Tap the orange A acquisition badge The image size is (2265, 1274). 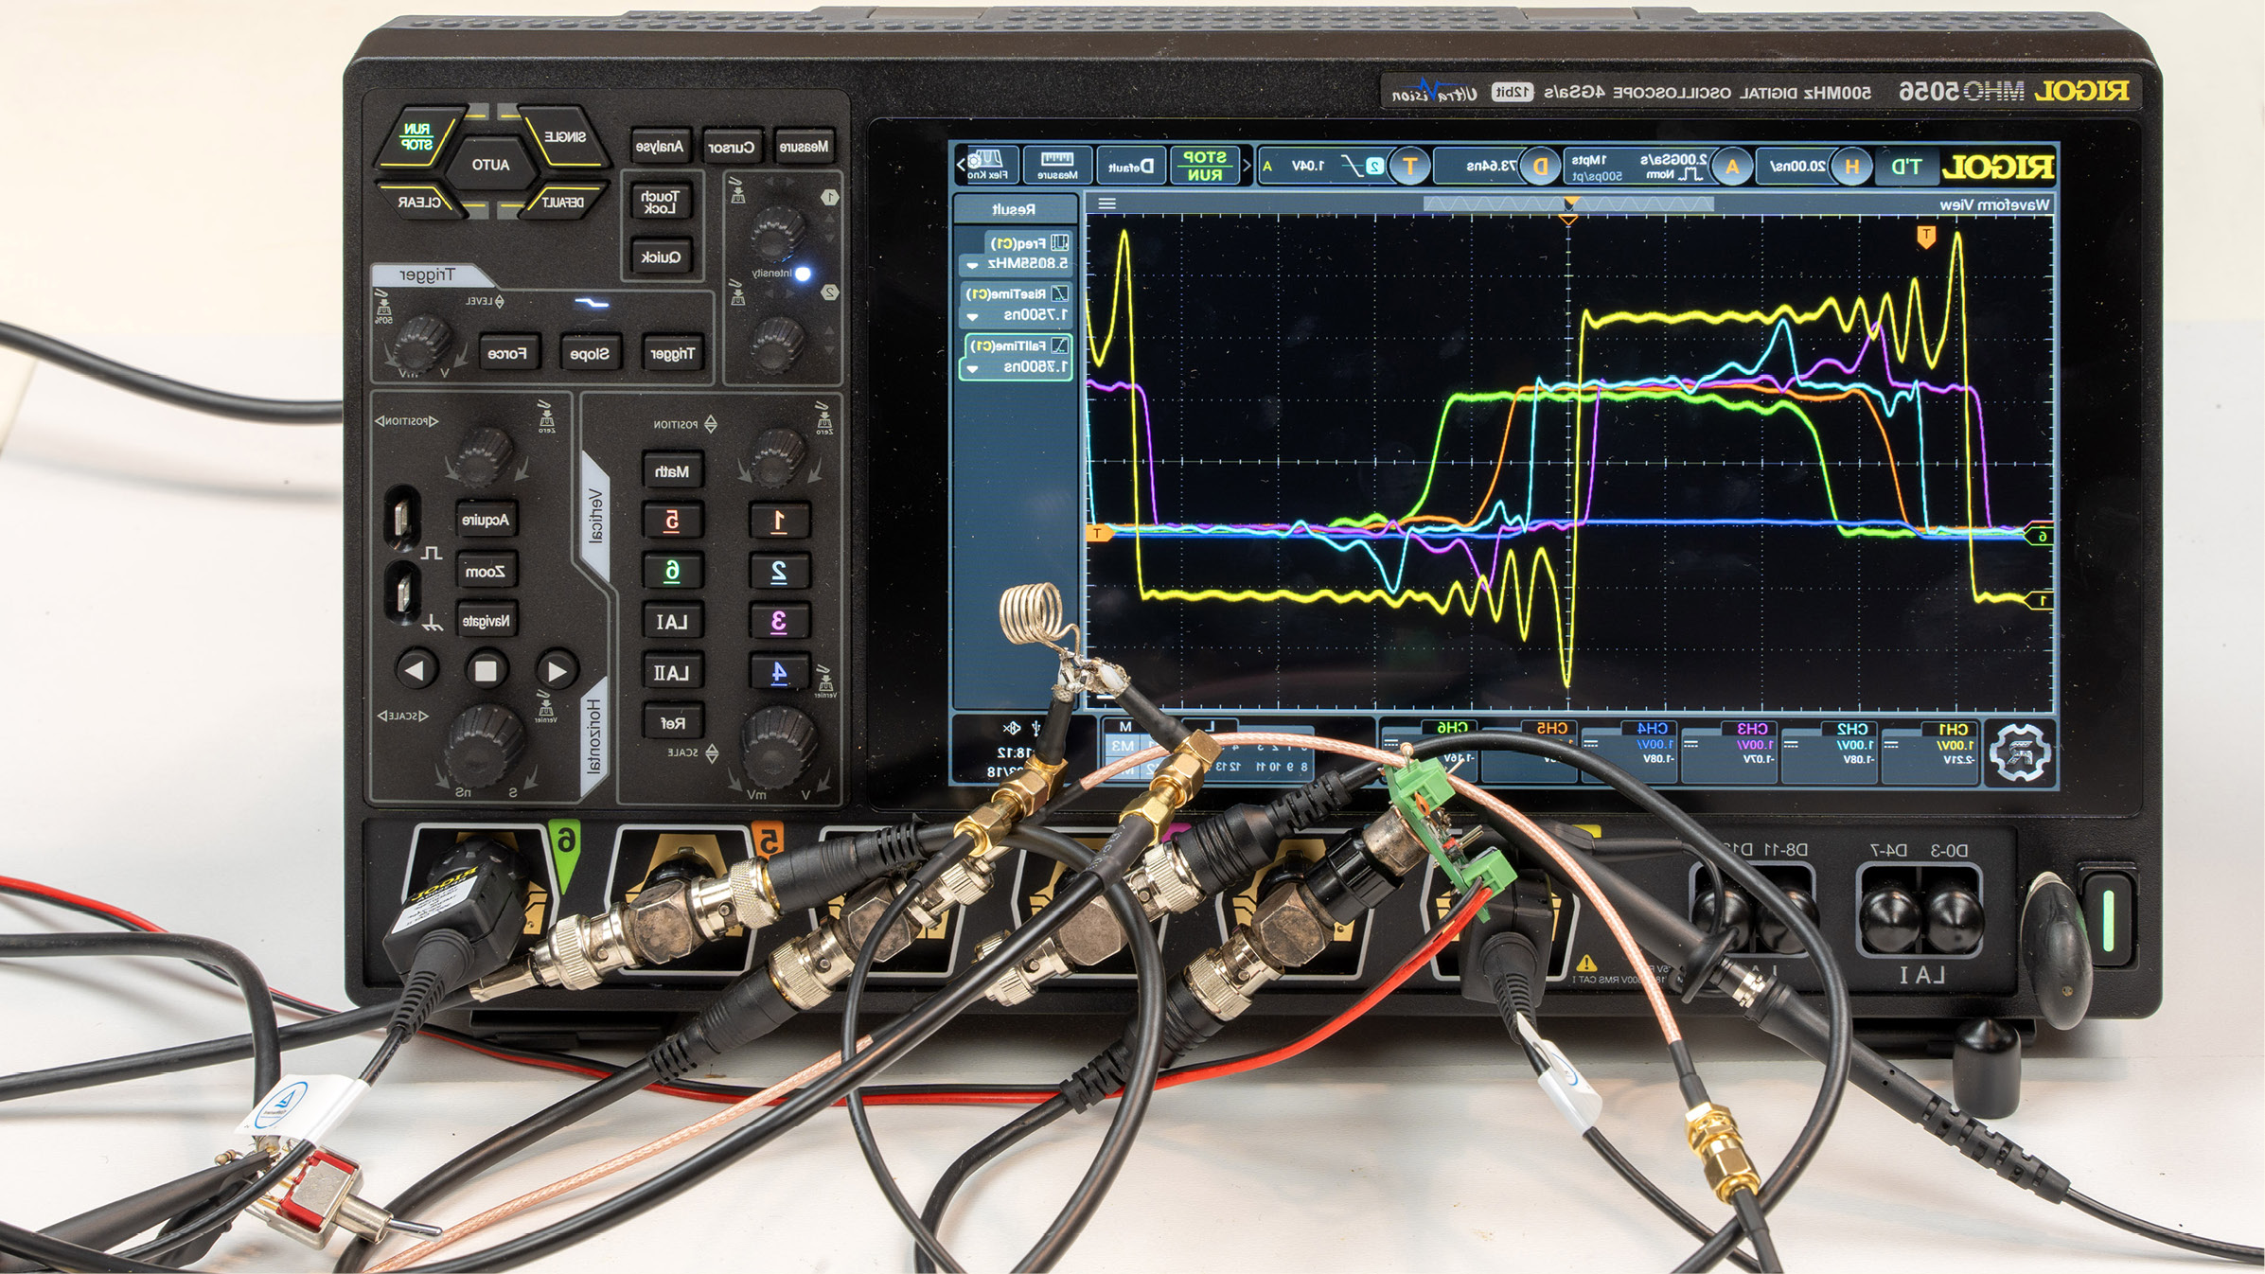(x=1732, y=167)
